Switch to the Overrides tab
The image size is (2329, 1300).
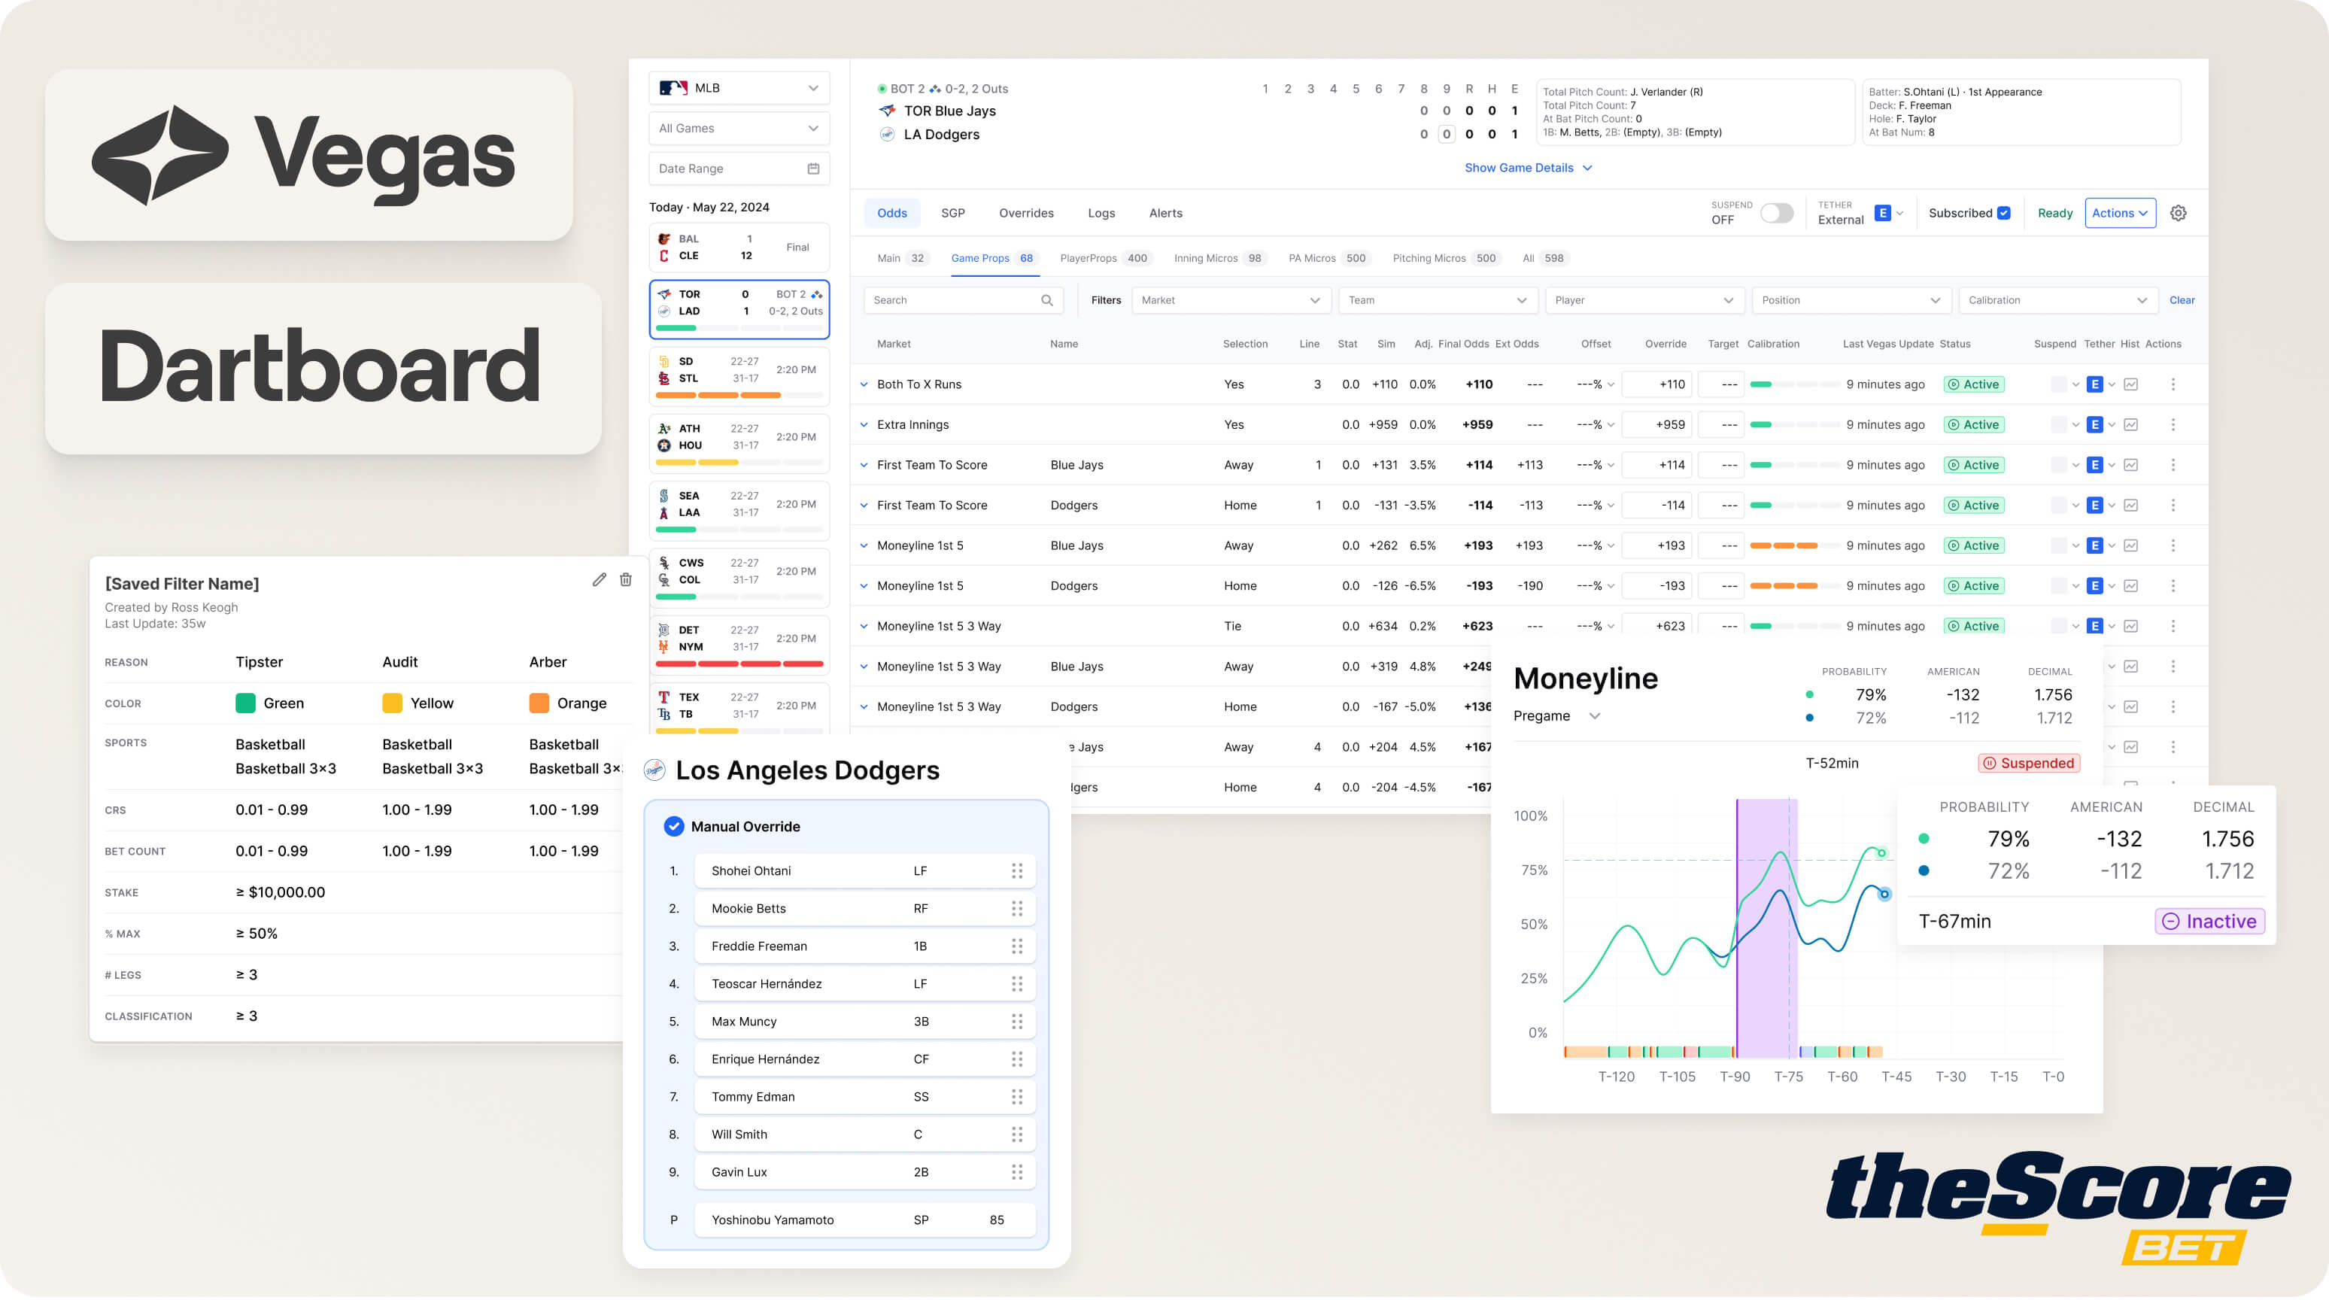tap(1025, 214)
